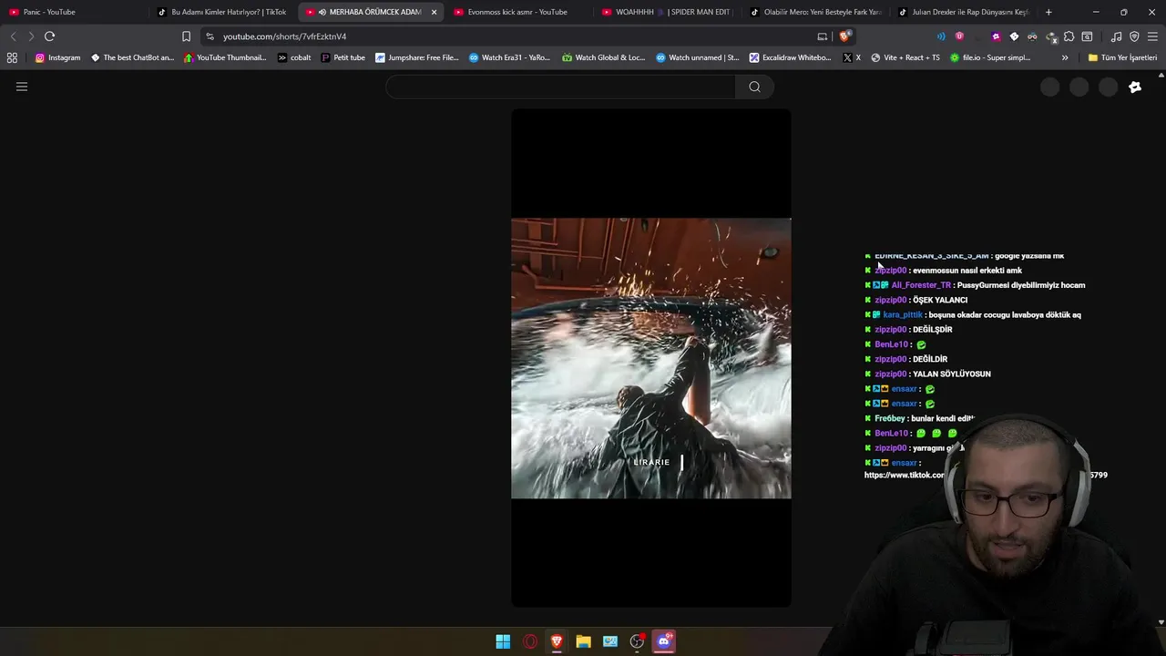
Task: Open File Explorer from the taskbar
Action: [x=583, y=641]
